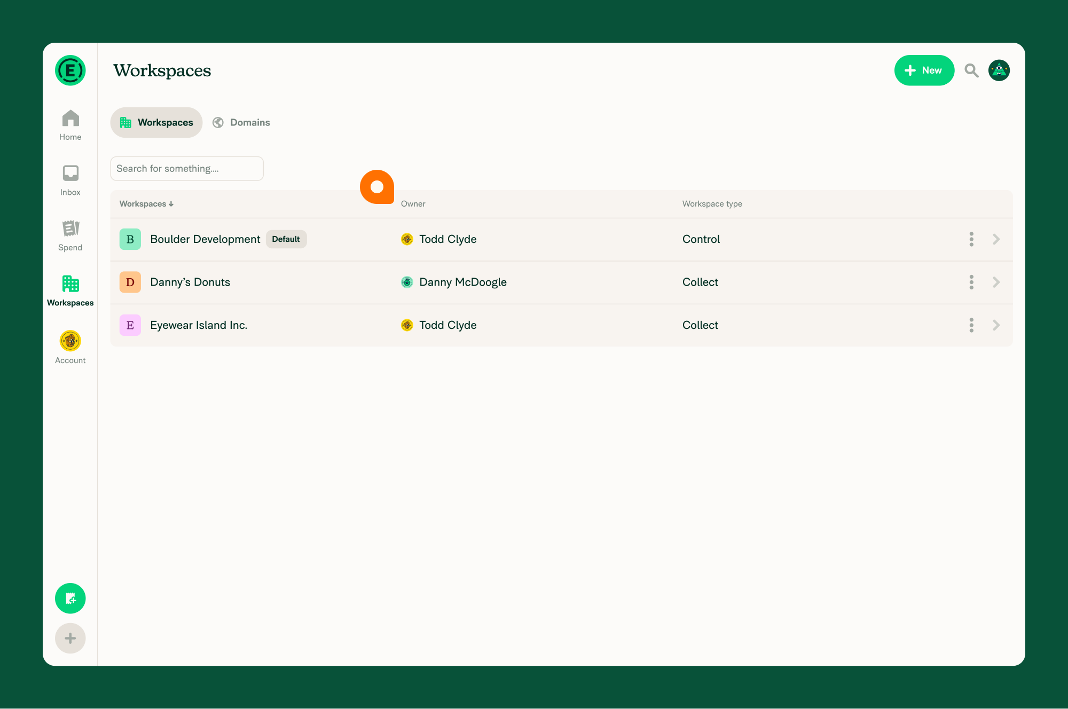Click Collect type for Danny's Donuts
Viewport: 1068px width, 709px height.
point(700,282)
